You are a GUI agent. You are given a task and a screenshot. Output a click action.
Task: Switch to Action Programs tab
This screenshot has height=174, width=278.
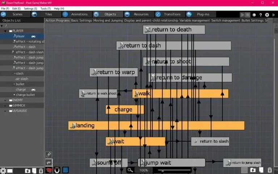point(58,21)
